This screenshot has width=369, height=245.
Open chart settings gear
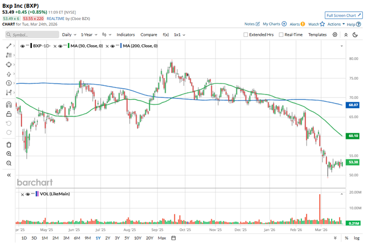(x=335, y=35)
